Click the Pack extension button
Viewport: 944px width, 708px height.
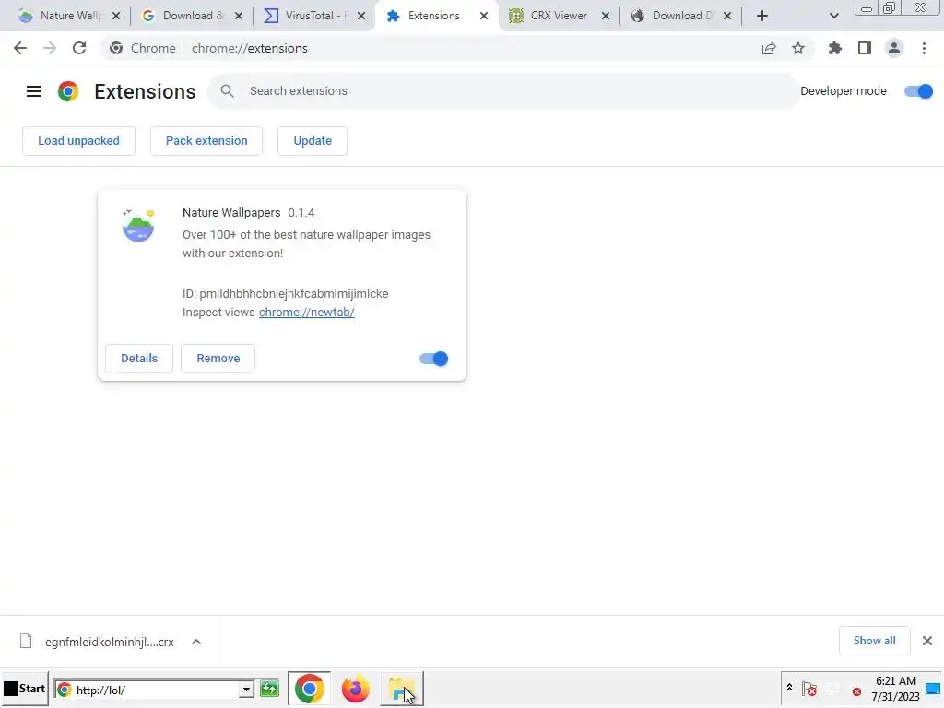tap(206, 141)
